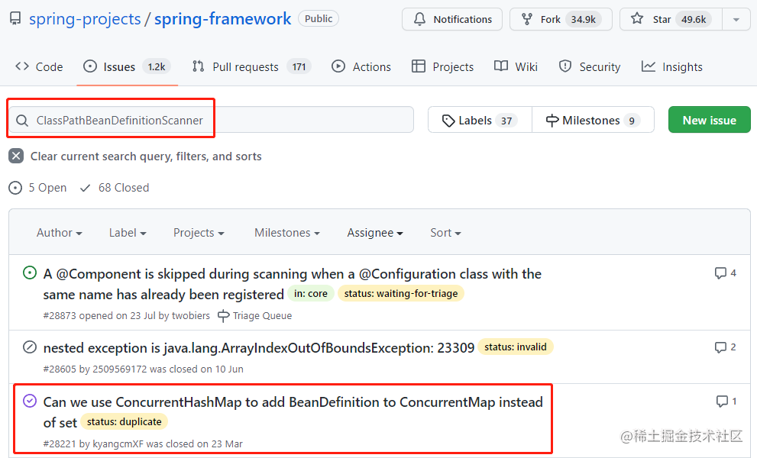
Task: Open comments of issue #28605
Action: pyautogui.click(x=726, y=347)
